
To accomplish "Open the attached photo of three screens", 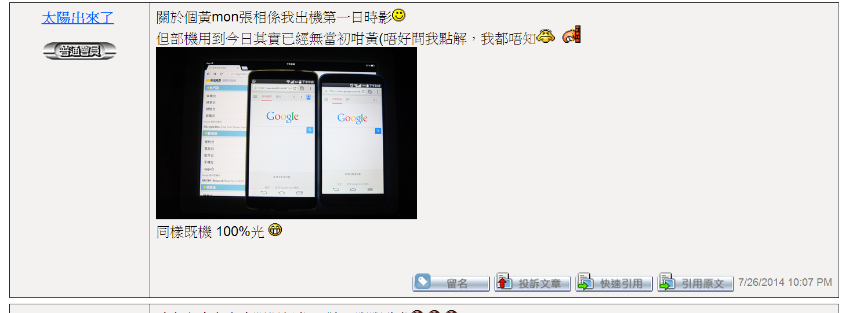I will coord(286,133).
